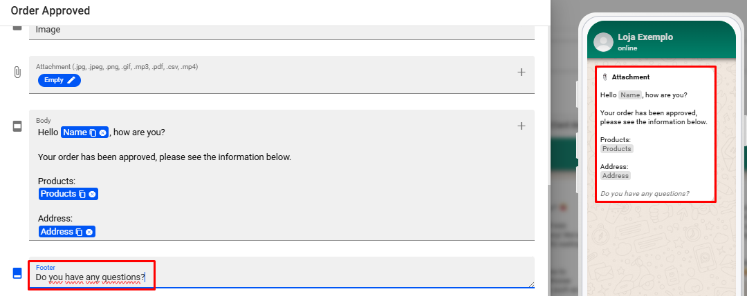Copy the Products variable chip

pyautogui.click(x=82, y=195)
